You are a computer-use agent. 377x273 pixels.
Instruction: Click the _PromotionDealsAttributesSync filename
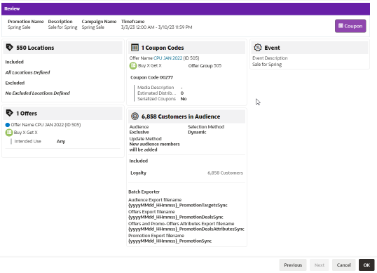(186, 229)
